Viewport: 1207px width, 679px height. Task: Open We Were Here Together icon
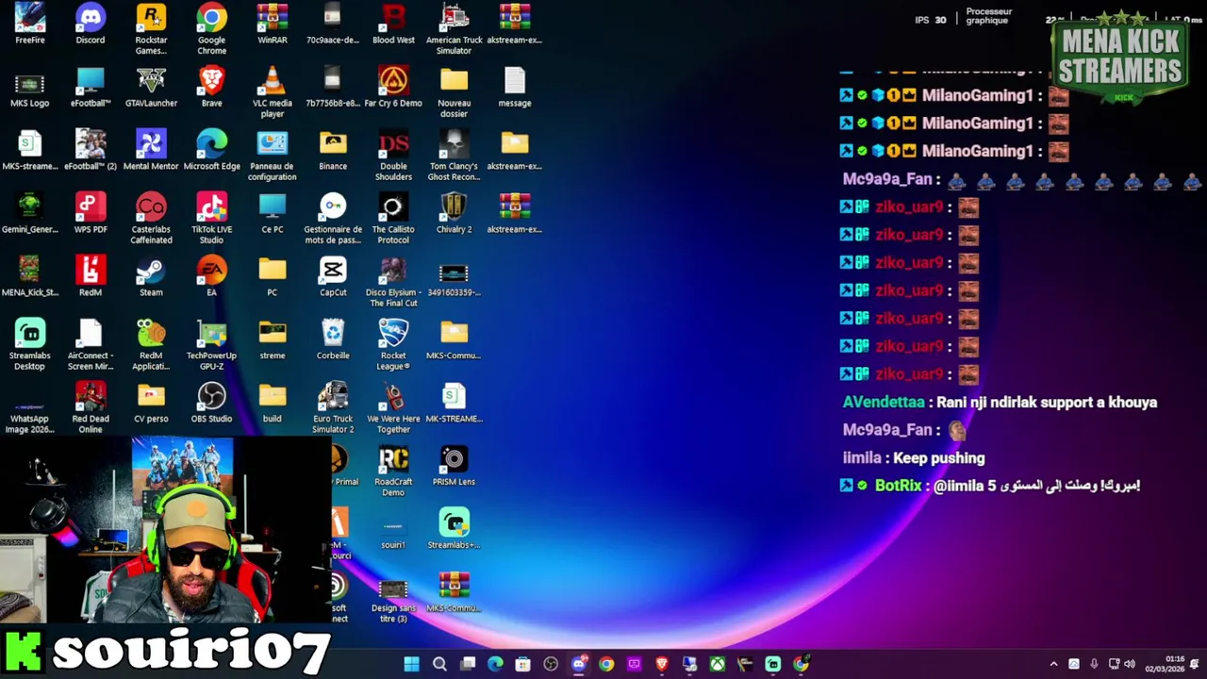coord(393,407)
